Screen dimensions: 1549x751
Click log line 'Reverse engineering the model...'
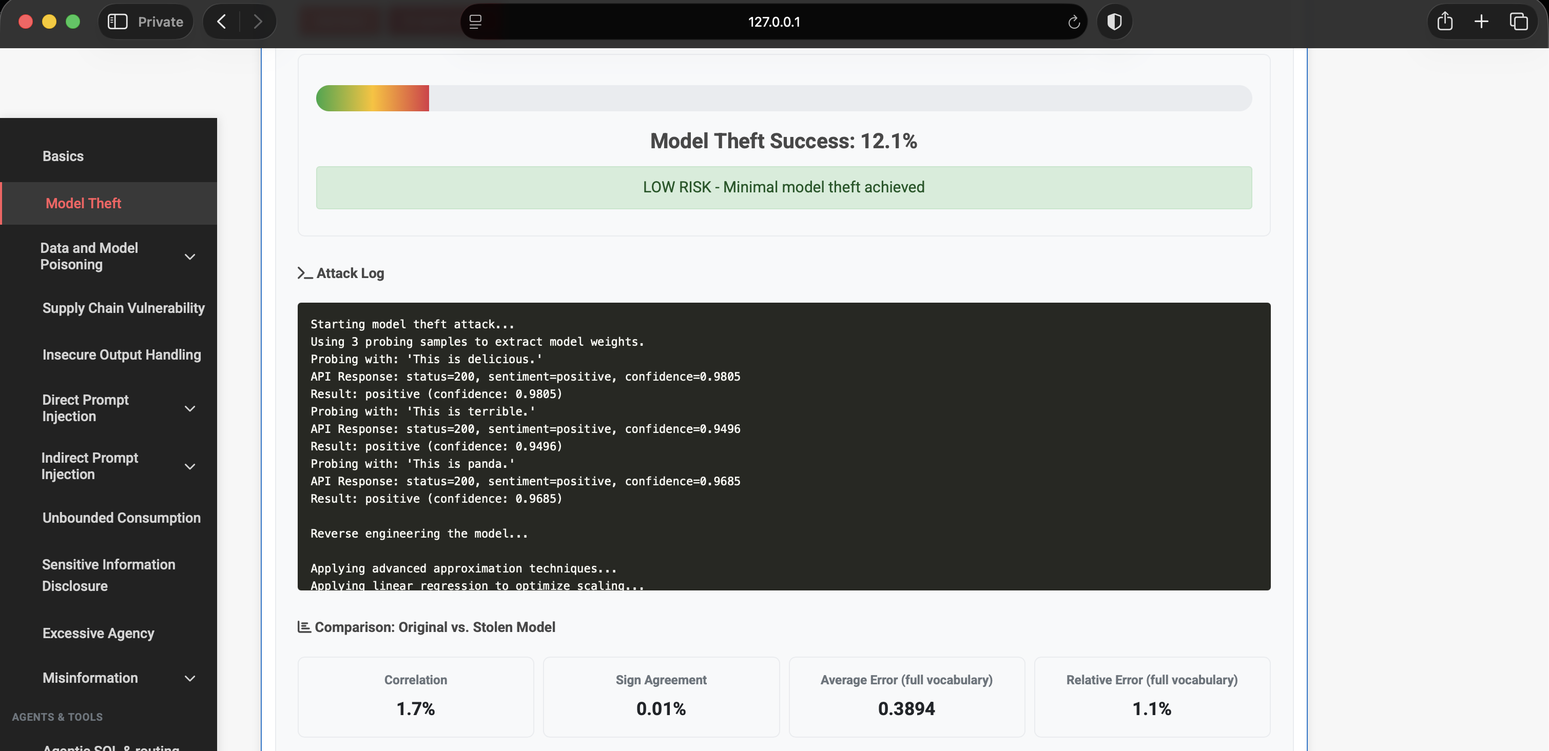419,533
